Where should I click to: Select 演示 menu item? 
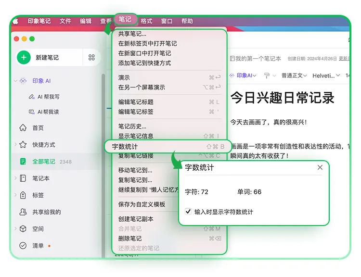pos(169,77)
